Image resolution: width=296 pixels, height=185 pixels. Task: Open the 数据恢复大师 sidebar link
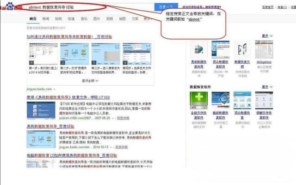[242, 64]
